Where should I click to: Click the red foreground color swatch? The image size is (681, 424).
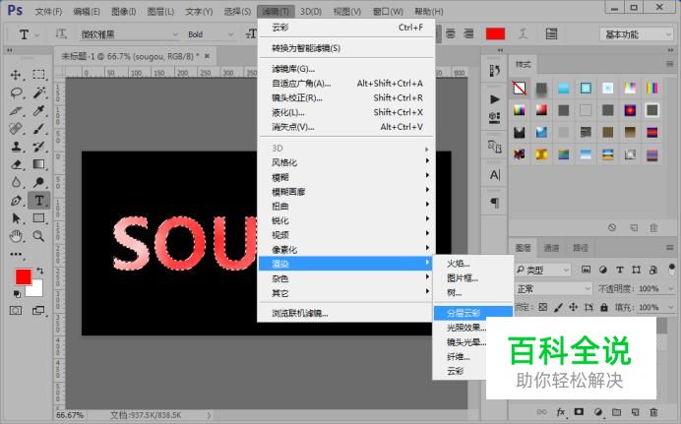24,276
